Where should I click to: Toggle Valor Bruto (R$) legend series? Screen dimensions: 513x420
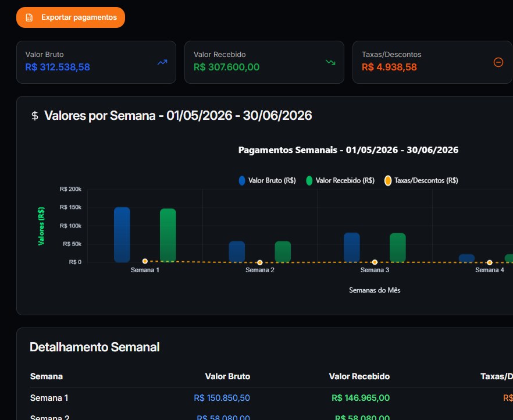click(x=268, y=180)
